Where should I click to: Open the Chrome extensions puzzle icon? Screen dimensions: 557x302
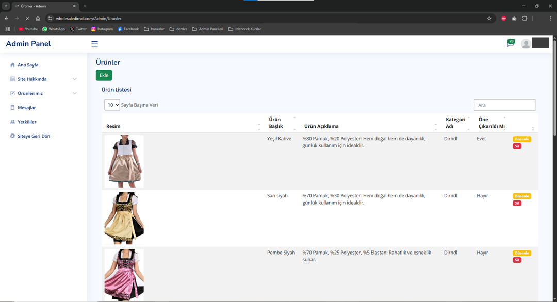pos(525,19)
